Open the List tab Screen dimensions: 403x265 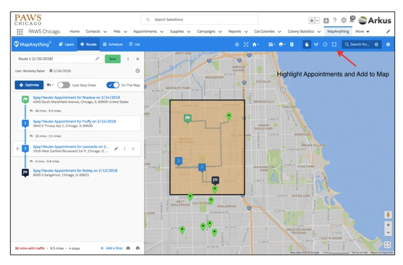pyautogui.click(x=134, y=44)
